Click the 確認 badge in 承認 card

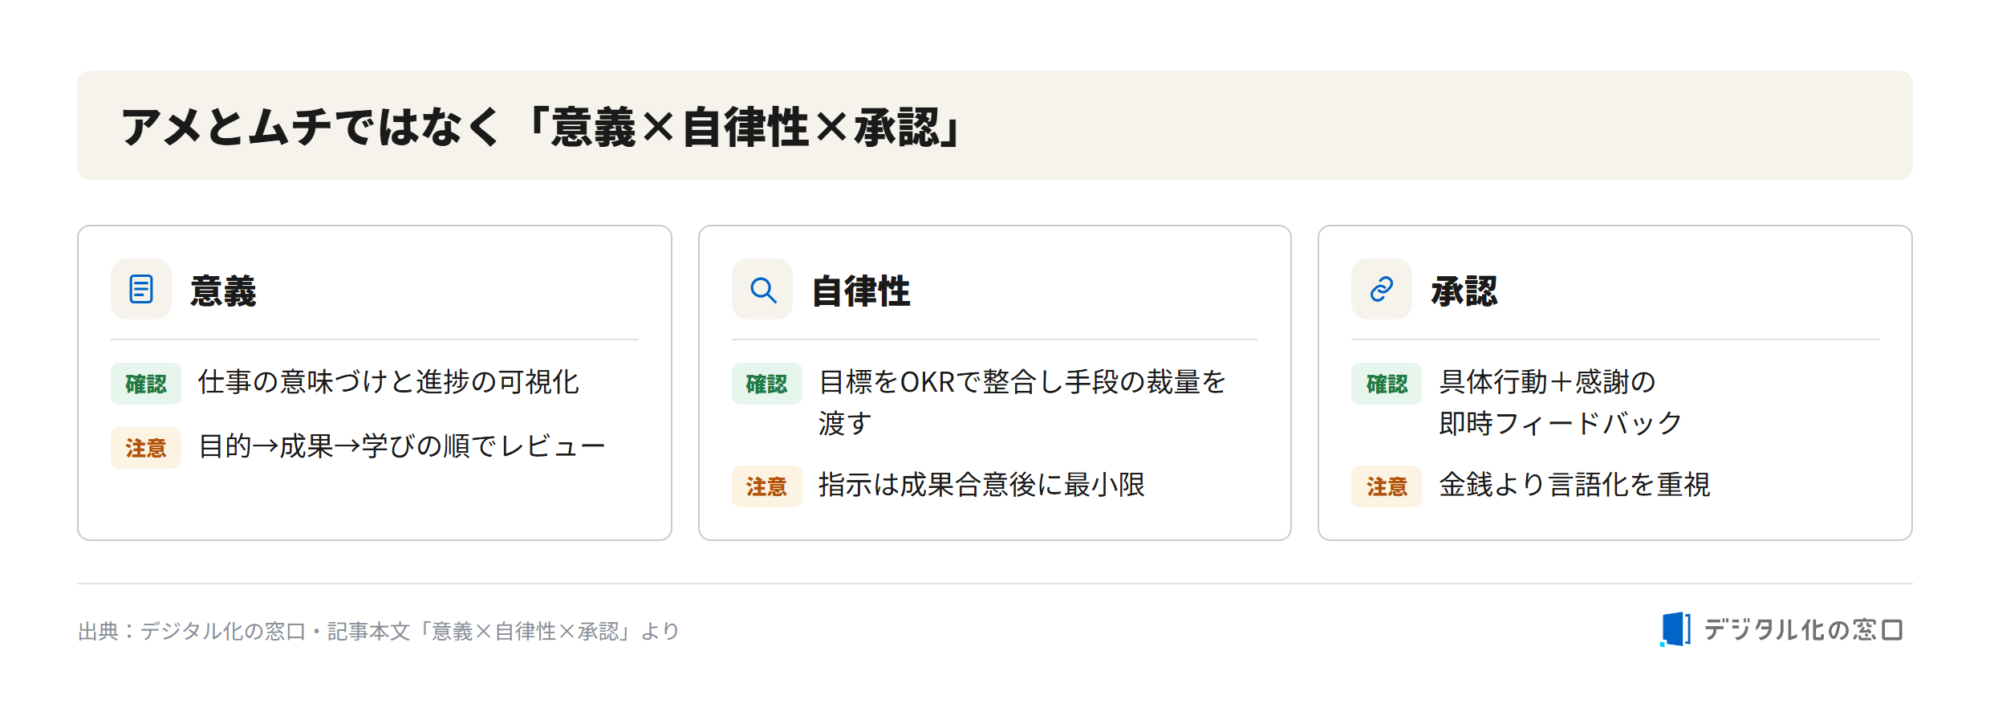tap(1387, 384)
